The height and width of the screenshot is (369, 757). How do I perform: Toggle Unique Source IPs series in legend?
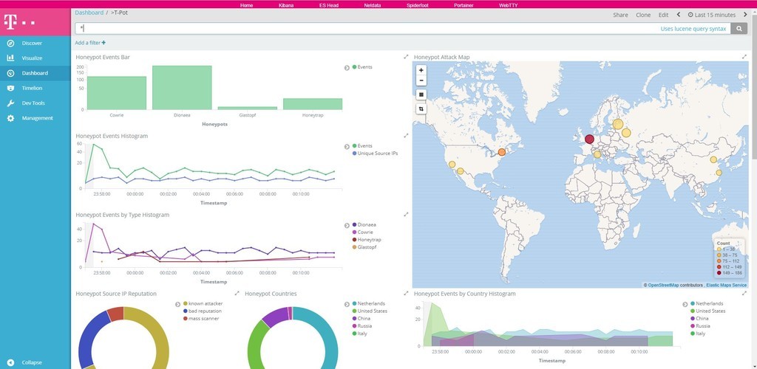coord(375,154)
